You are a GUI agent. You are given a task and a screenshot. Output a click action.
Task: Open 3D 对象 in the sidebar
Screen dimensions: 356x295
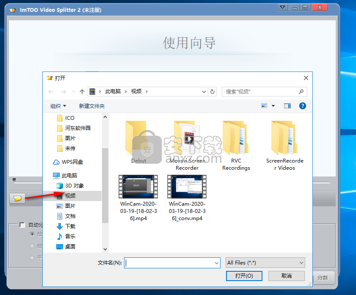(x=70, y=186)
